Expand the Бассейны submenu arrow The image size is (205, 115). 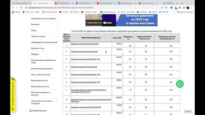[57, 24]
